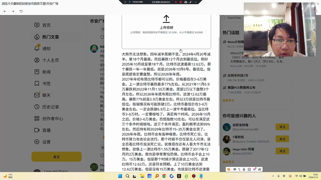This screenshot has width=321, height=180.
Task: Click the Meta计划 hot topic
Action: [x=235, y=42]
